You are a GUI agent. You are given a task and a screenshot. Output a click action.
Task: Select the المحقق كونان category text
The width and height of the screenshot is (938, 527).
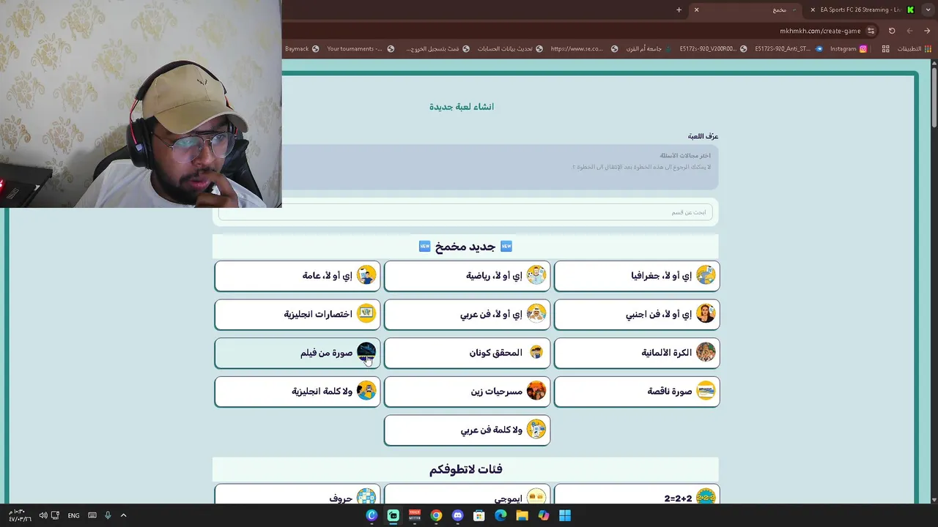coord(496,353)
